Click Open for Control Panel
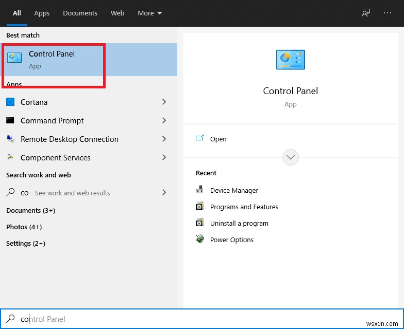 click(218, 139)
